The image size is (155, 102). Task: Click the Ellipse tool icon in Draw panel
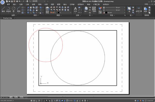point(23,10)
